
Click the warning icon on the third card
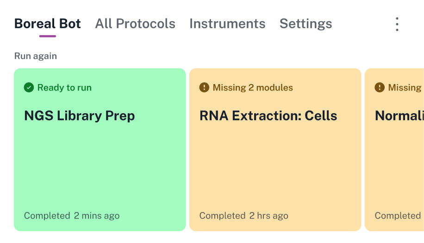[x=380, y=87]
